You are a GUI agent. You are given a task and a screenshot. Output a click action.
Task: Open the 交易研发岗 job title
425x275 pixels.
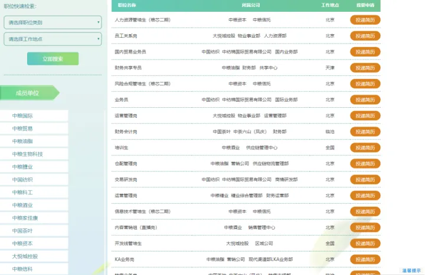click(126, 180)
